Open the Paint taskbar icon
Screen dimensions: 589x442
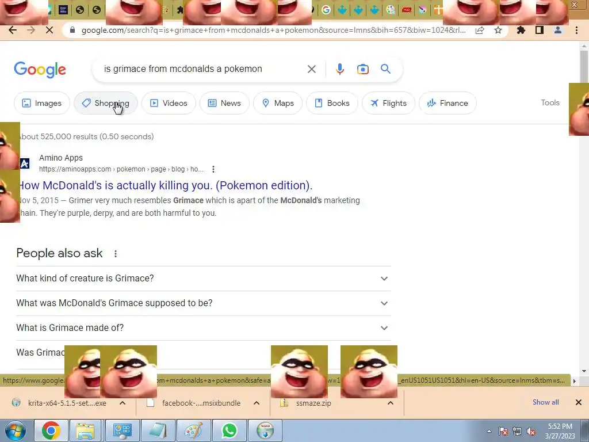pos(193,430)
